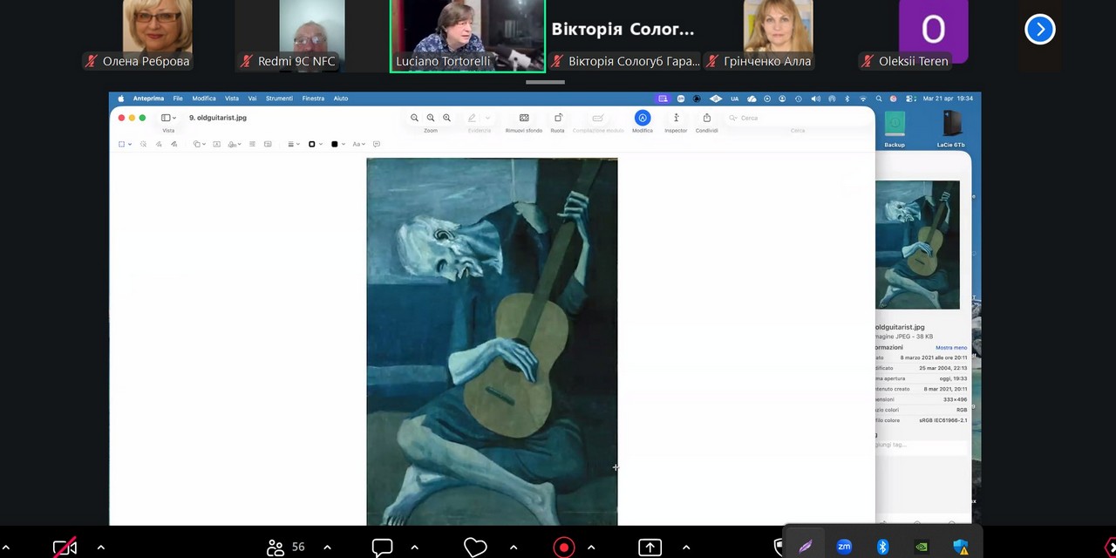The width and height of the screenshot is (1116, 558).
Task: Click the Ruota rotate icon
Action: pos(558,119)
